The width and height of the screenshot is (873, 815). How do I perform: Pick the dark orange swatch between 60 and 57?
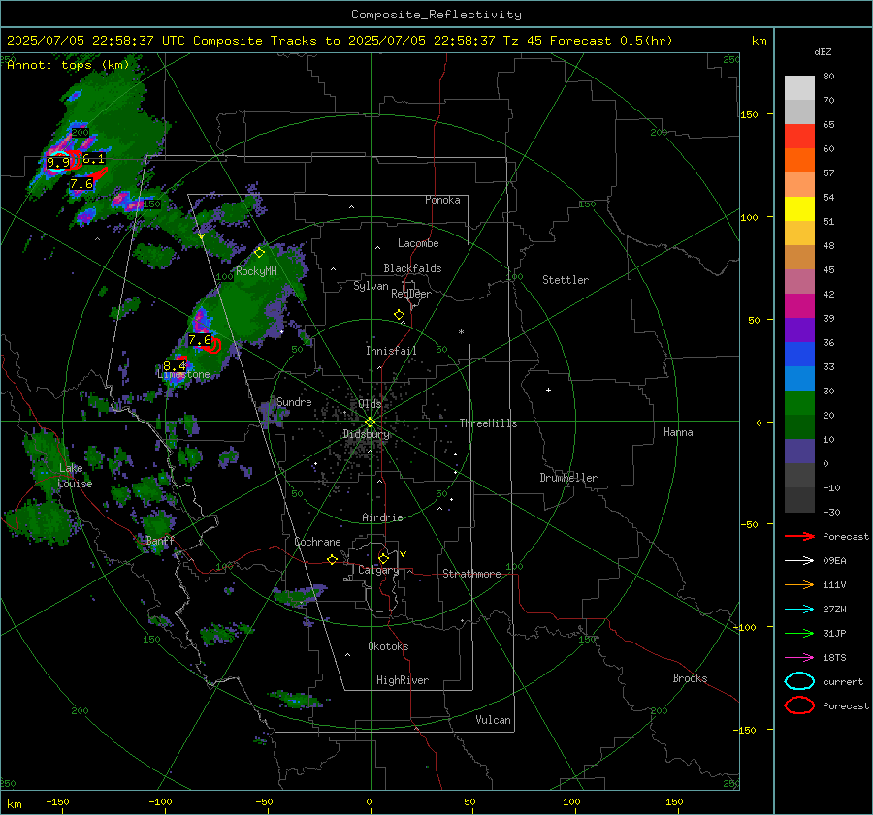tap(799, 160)
